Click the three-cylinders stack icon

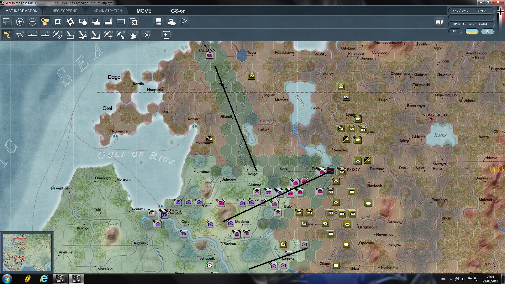[439, 22]
